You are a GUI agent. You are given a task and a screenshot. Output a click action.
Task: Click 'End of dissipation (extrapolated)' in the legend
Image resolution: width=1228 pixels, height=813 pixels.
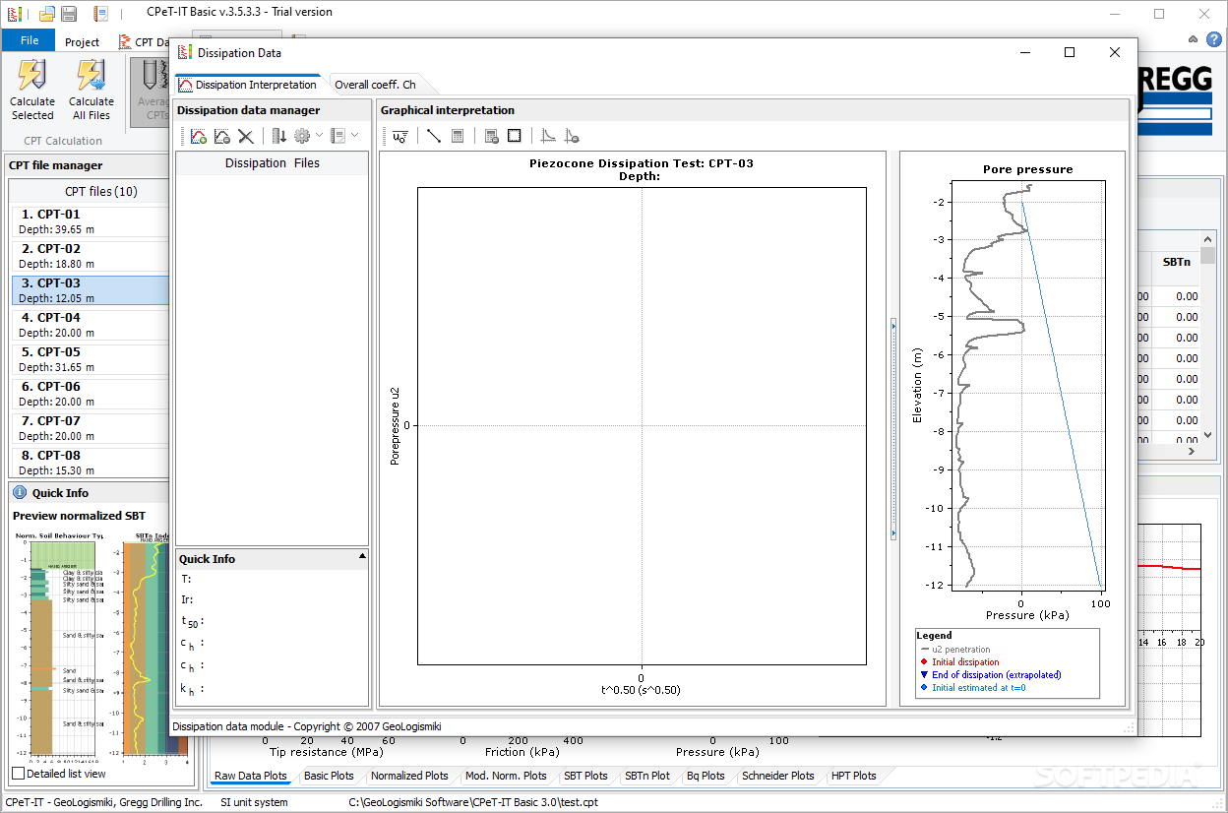point(996,675)
